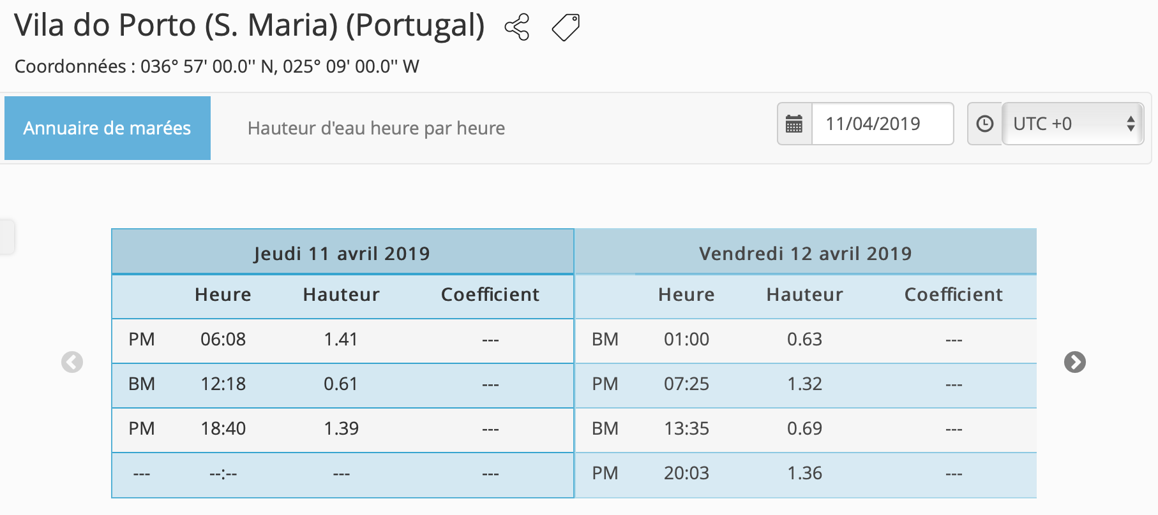The width and height of the screenshot is (1158, 515).
Task: Select the 12:18 low tide row
Action: point(342,384)
